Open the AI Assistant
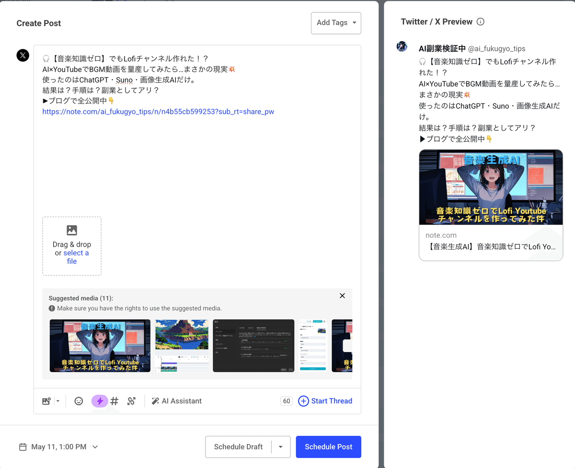The height and width of the screenshot is (468, 575). [177, 400]
